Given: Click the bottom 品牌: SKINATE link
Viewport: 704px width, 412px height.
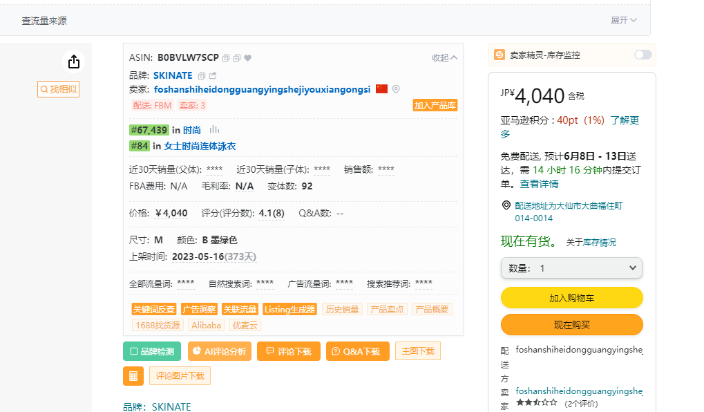Looking at the screenshot, I should pos(157,407).
